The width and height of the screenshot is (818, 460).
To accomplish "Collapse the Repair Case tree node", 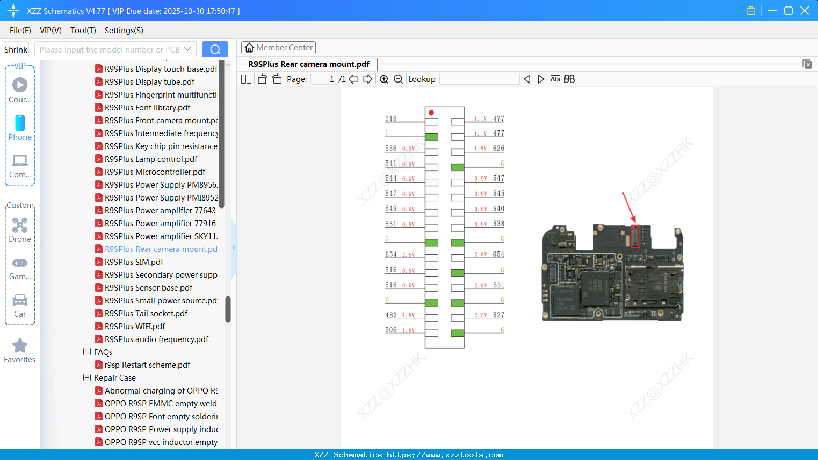I will pos(87,378).
